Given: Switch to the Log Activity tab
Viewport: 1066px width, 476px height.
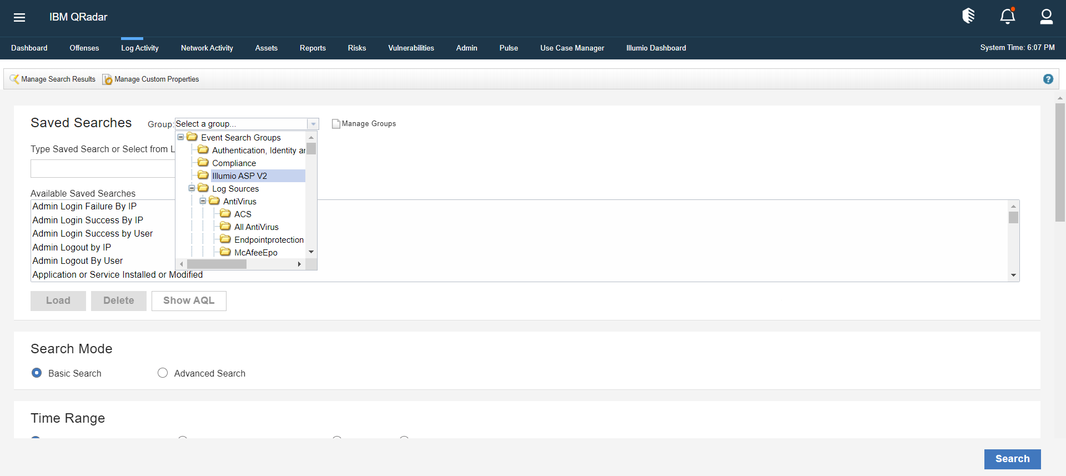Looking at the screenshot, I should [140, 48].
